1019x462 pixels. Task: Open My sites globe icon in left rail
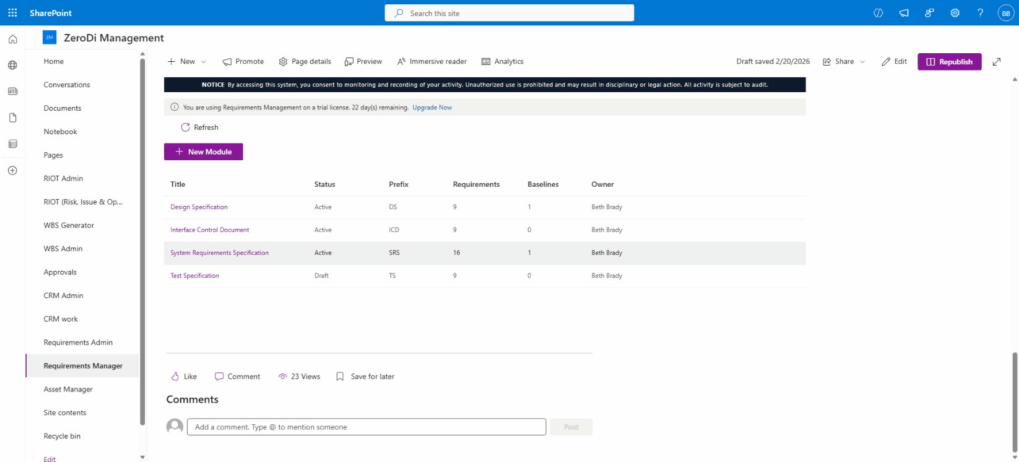(12, 65)
